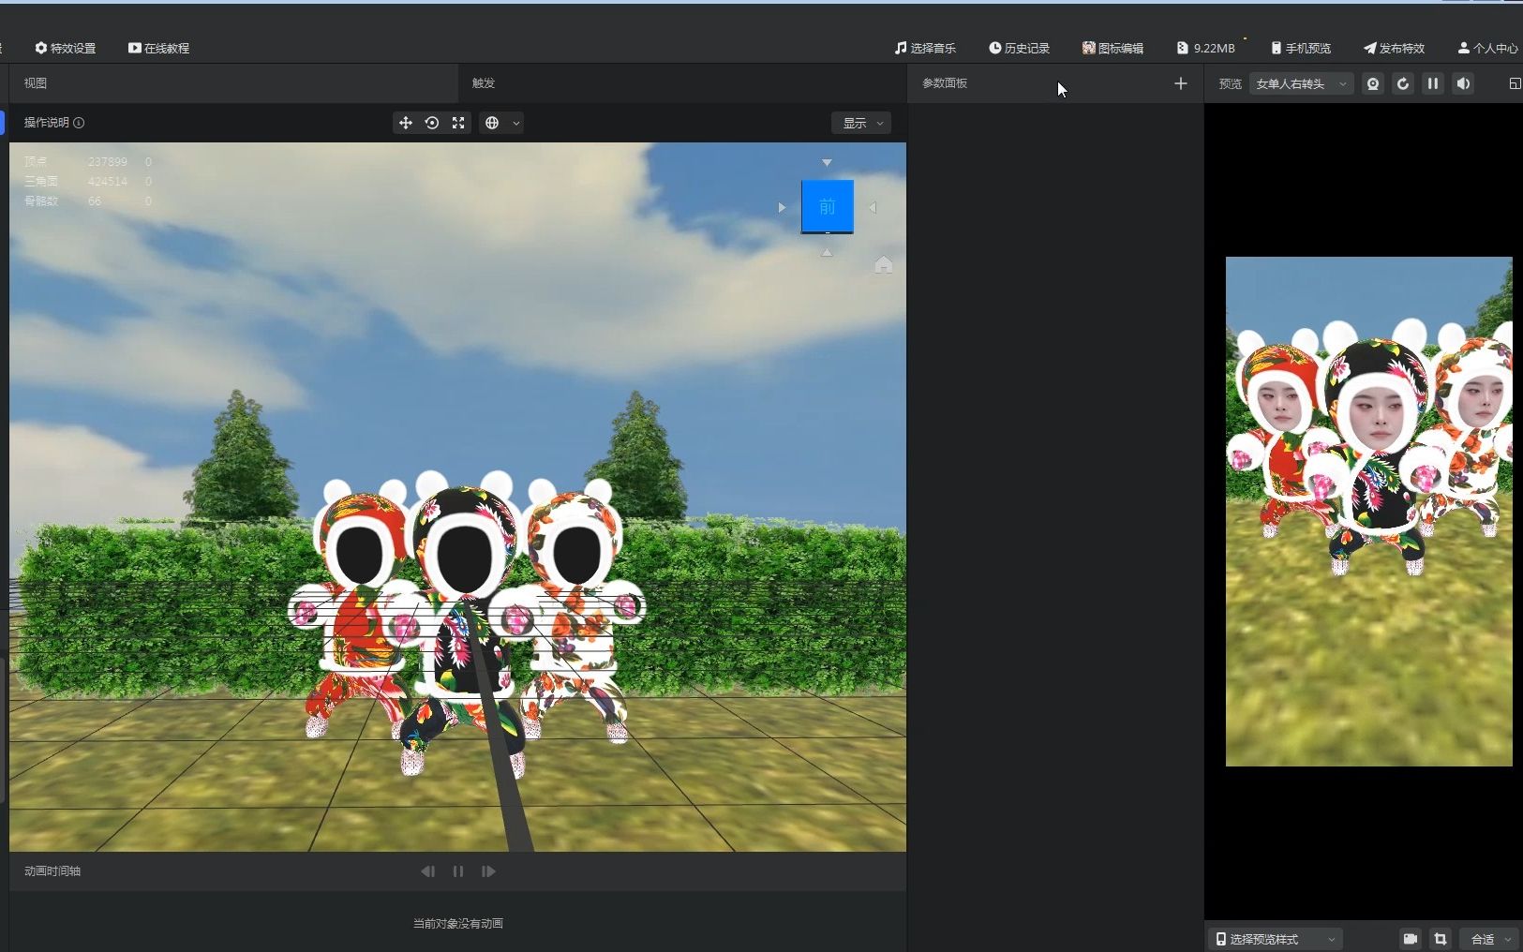
Task: Open the 显示 display dropdown
Action: 861,123
